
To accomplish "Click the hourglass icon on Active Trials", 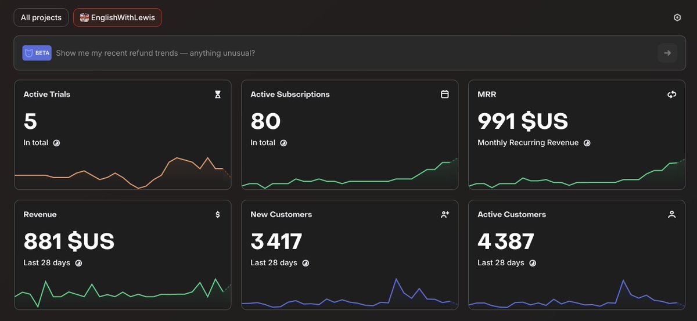I will 218,94.
